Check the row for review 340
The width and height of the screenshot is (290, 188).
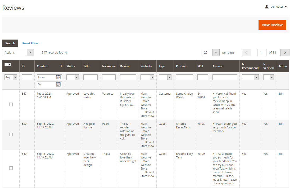[x=11, y=168]
